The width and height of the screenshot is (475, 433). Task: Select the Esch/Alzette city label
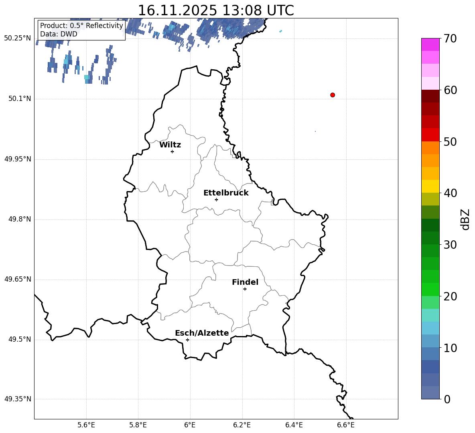pos(202,333)
